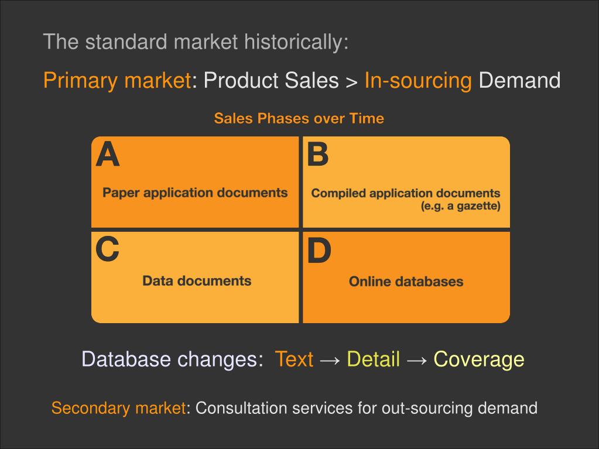Click the Data documents label
Viewport: 599px width, 449px height.
197,281
